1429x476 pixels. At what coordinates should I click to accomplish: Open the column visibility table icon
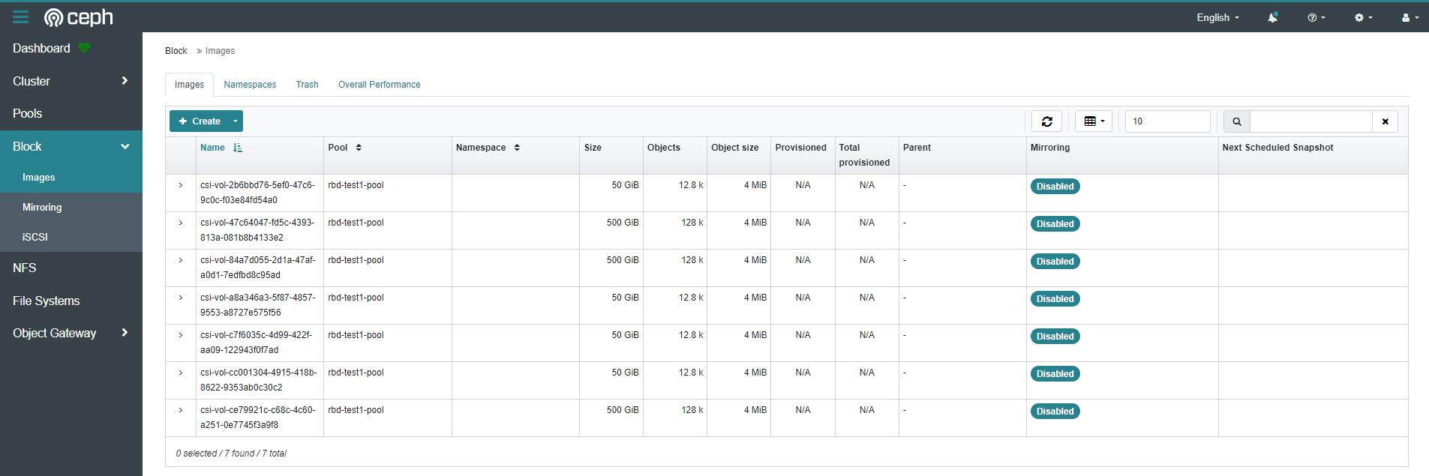click(1094, 121)
